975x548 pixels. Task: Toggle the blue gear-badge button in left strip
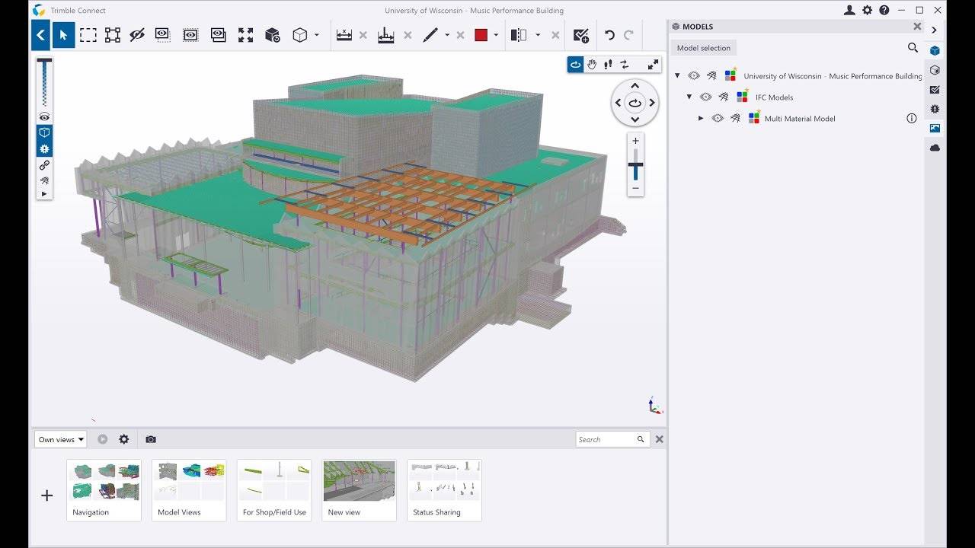coord(44,148)
